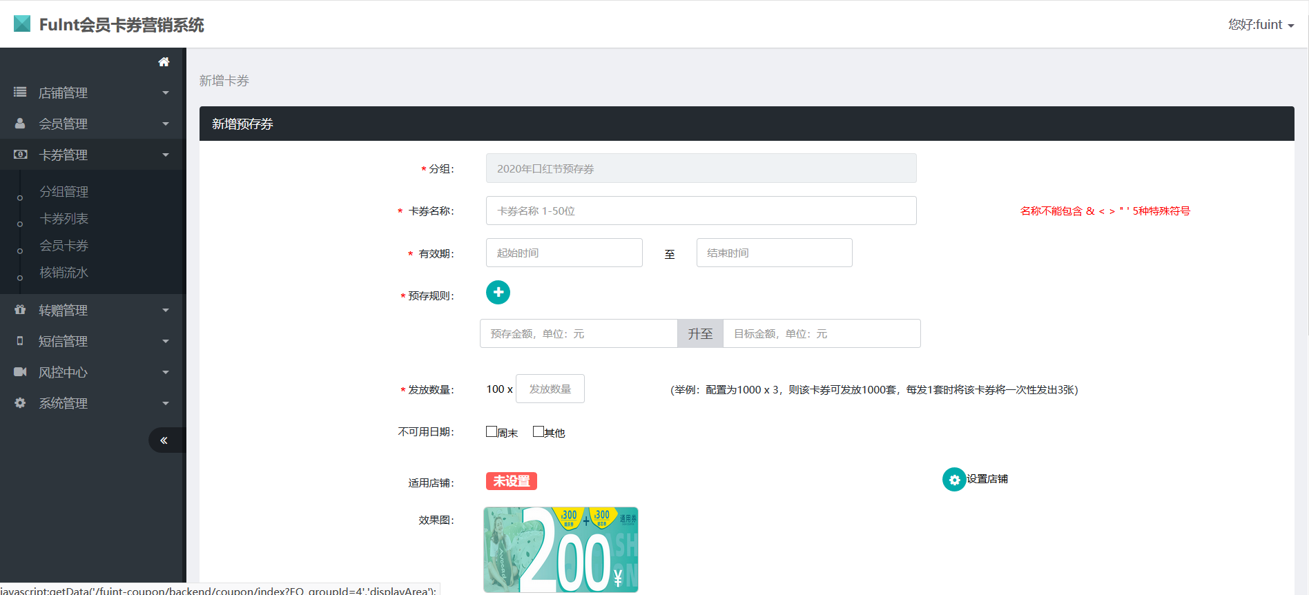Open 会员卡券 page link
Screen dimensions: 1309x595
point(64,246)
